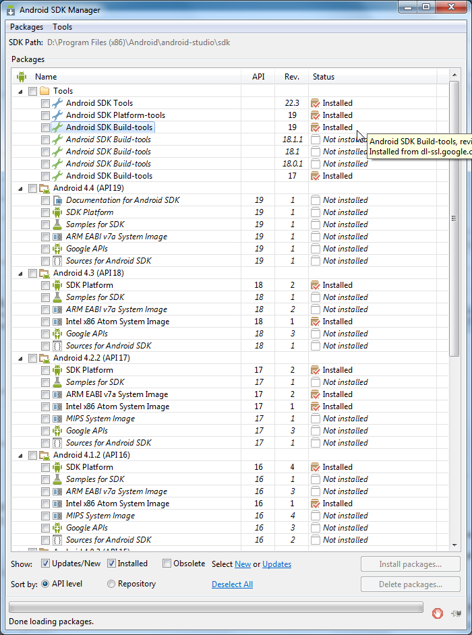Viewport: 472px width, 635px height.
Task: Check the Android 4.4 (API 19) group checkbox
Action: pos(32,188)
